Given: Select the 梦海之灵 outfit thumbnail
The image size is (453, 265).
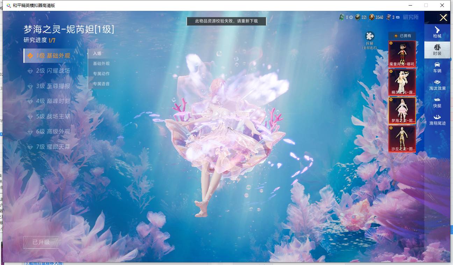Looking at the screenshot, I should click(x=402, y=110).
